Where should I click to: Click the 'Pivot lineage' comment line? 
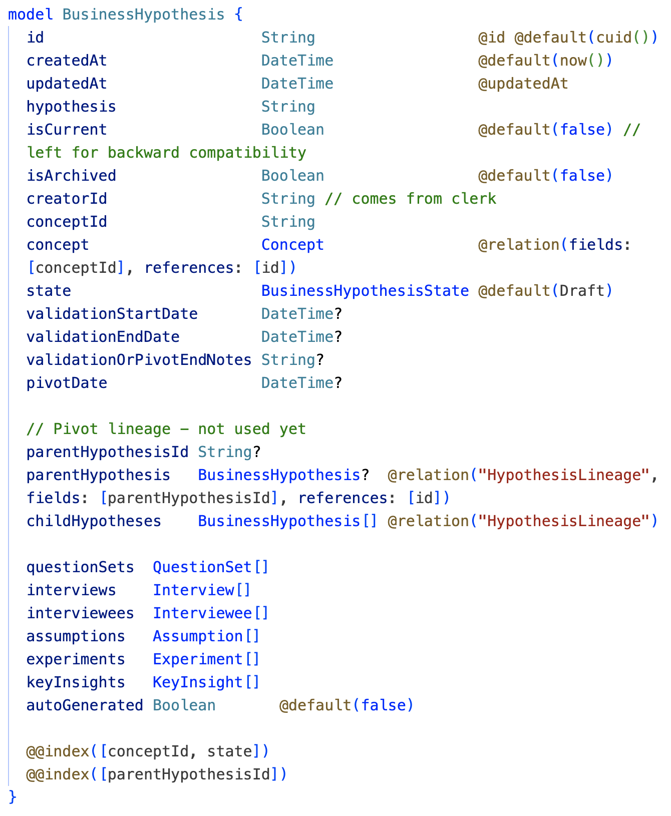166,429
